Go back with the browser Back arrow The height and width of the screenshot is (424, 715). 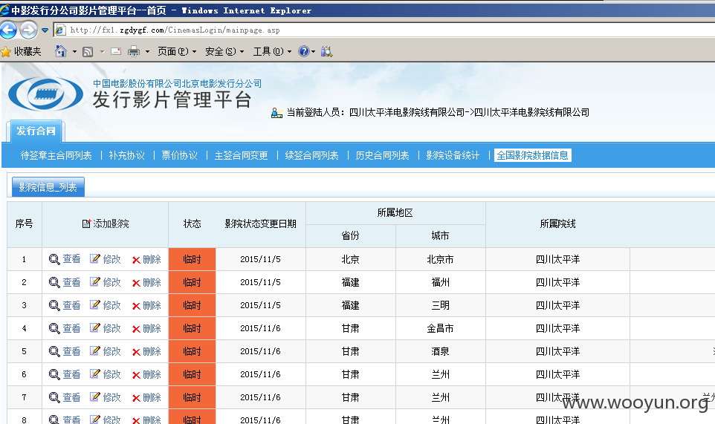tap(8, 30)
